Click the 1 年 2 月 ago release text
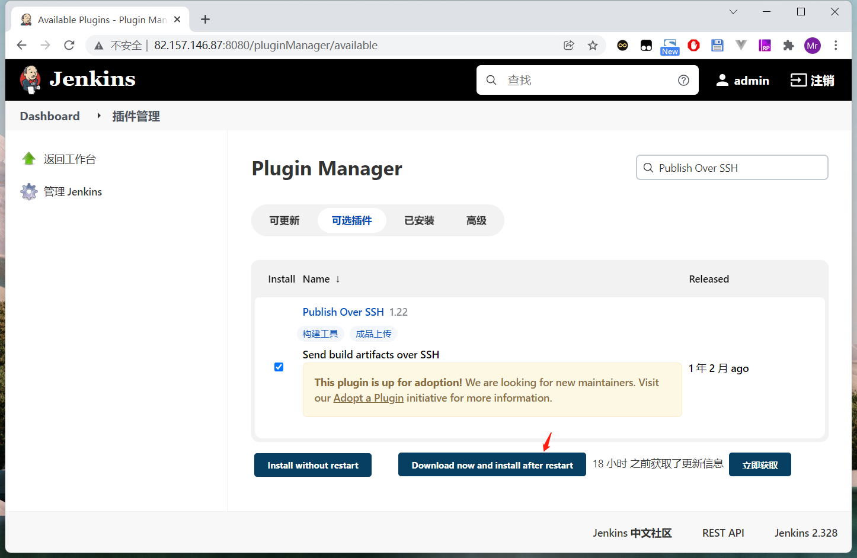This screenshot has width=857, height=558. pyautogui.click(x=718, y=368)
